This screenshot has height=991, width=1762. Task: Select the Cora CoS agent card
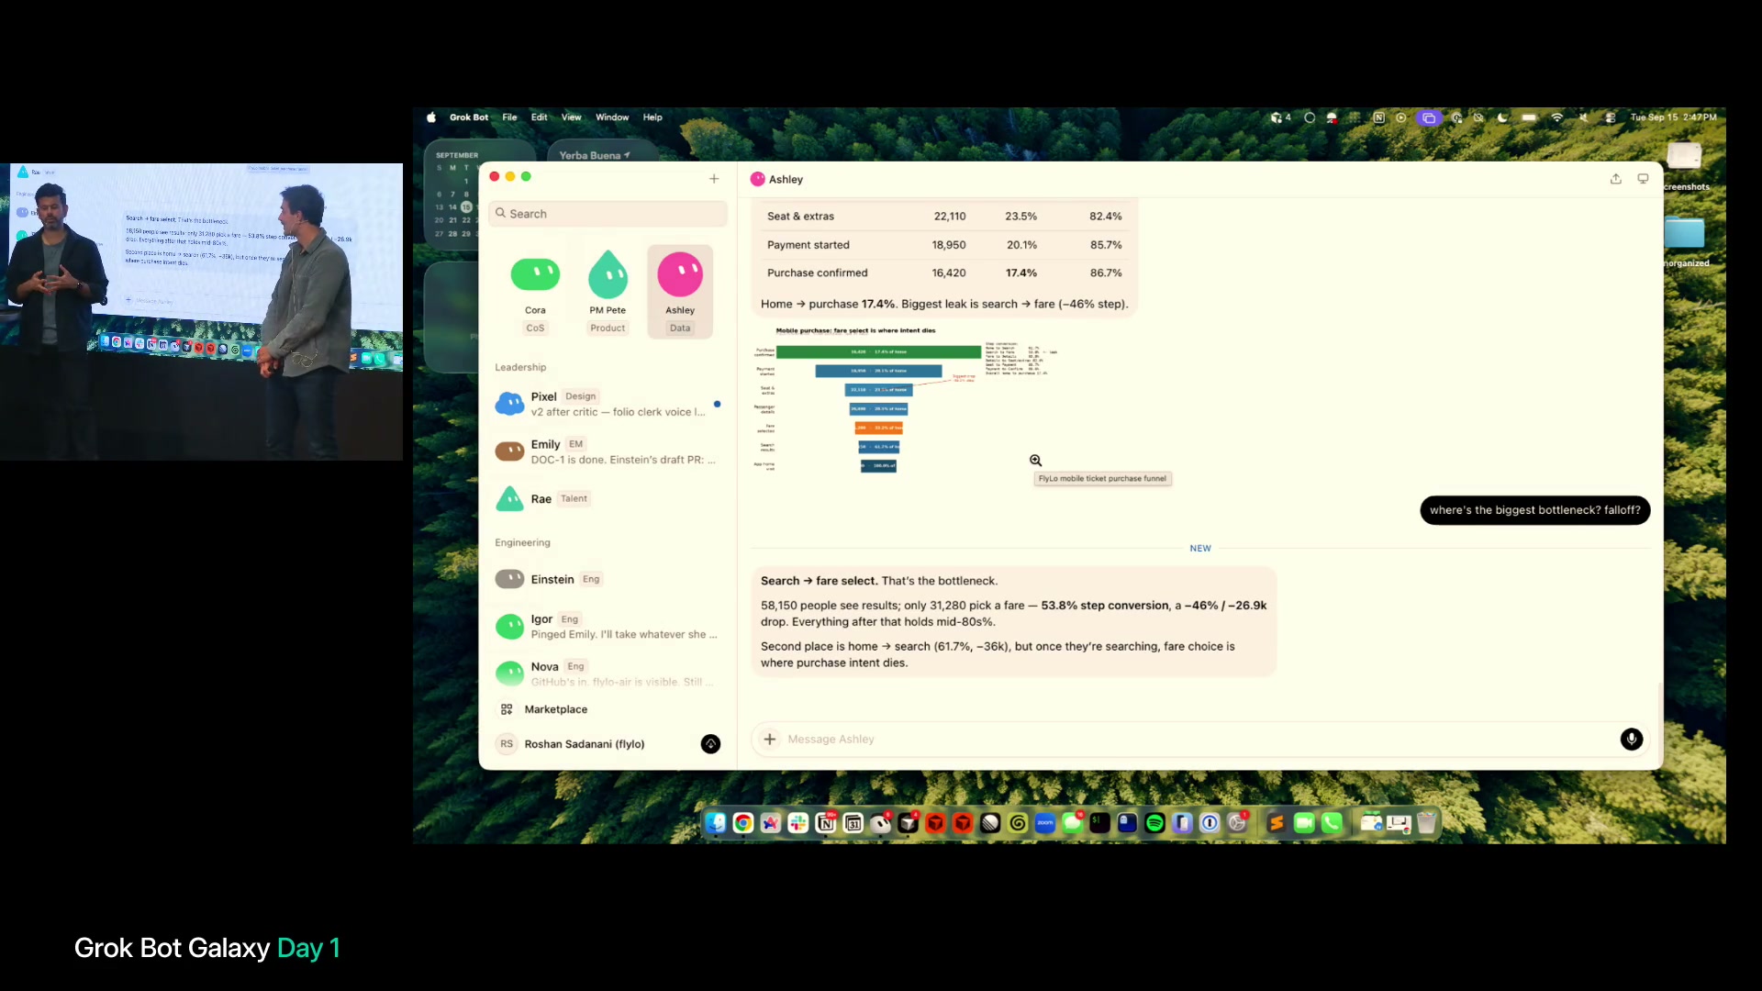point(535,293)
